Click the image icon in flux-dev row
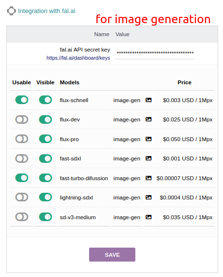The image size is (223, 277). click(148, 119)
